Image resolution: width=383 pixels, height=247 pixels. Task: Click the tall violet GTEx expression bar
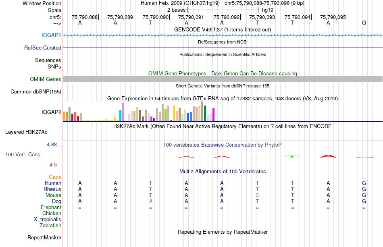coord(123,112)
